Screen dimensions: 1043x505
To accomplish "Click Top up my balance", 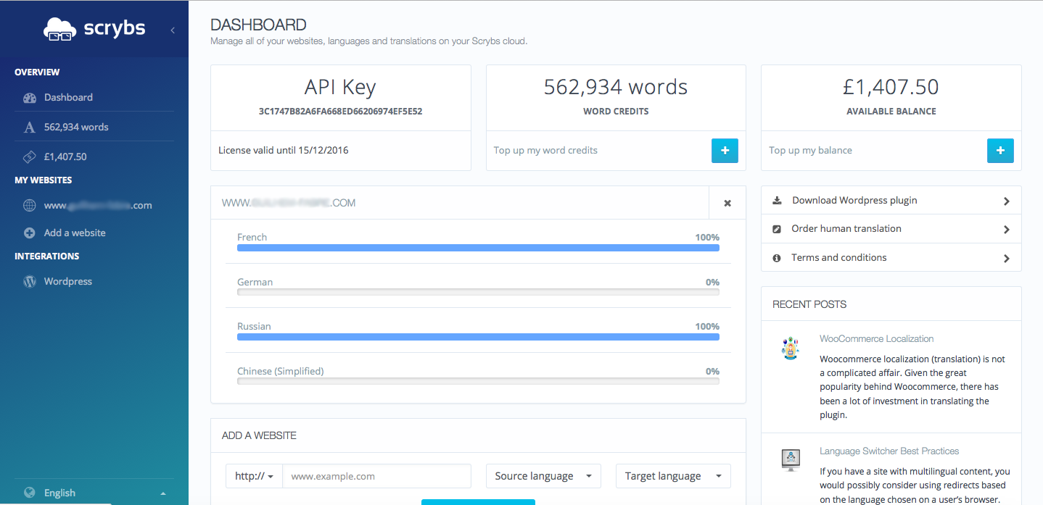I will (810, 151).
